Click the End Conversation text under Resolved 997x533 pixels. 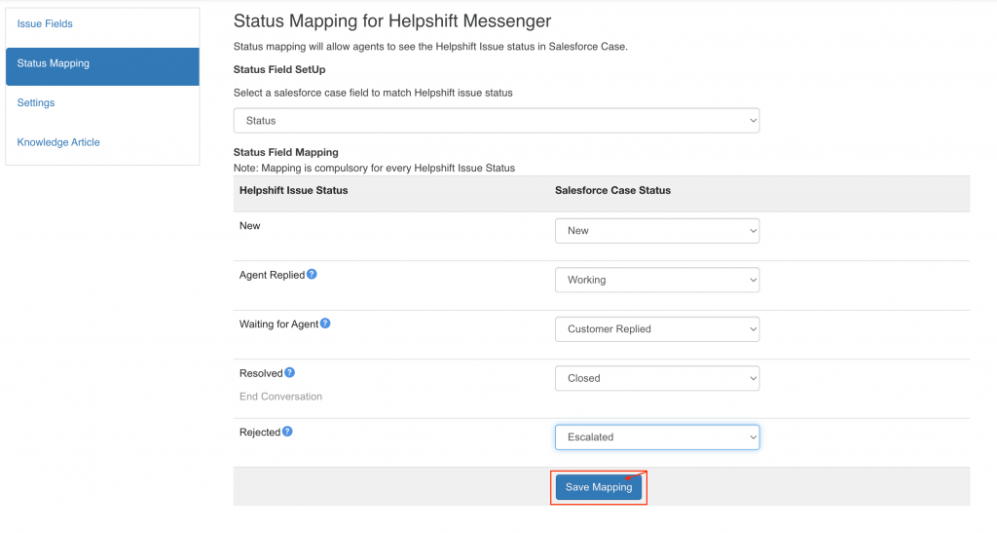(280, 397)
